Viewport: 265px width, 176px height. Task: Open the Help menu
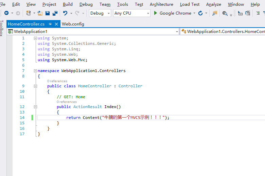pyautogui.click(x=255, y=4)
